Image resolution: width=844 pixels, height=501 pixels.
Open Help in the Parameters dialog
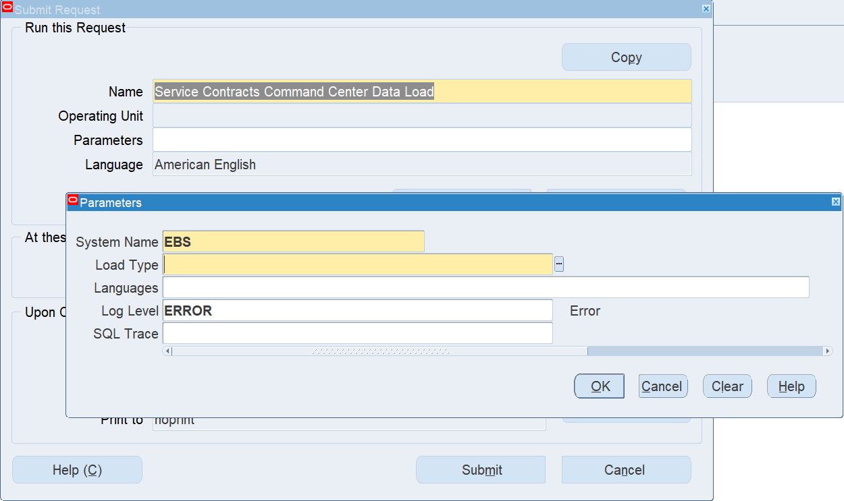791,386
